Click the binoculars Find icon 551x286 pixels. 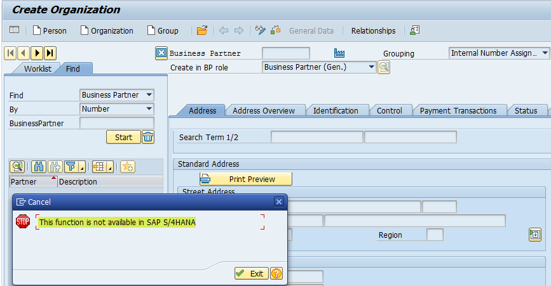[x=39, y=167]
